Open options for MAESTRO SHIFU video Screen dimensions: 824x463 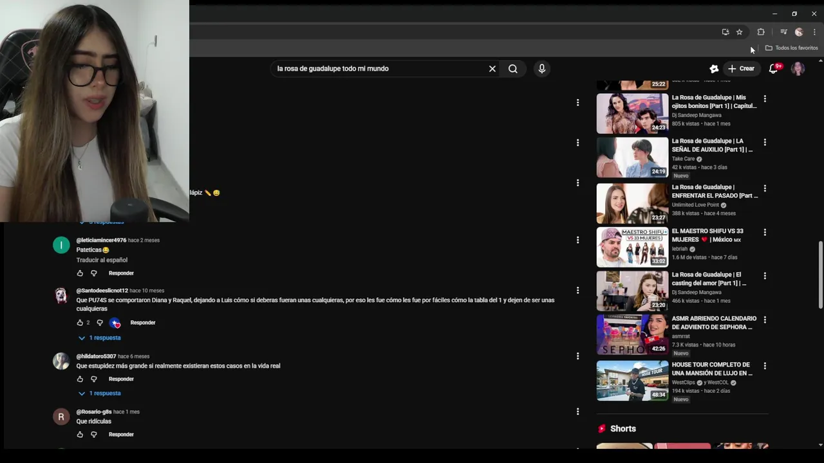[765, 232]
